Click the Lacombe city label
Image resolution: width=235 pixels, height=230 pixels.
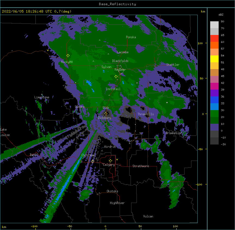pyautogui.click(x=123, y=52)
